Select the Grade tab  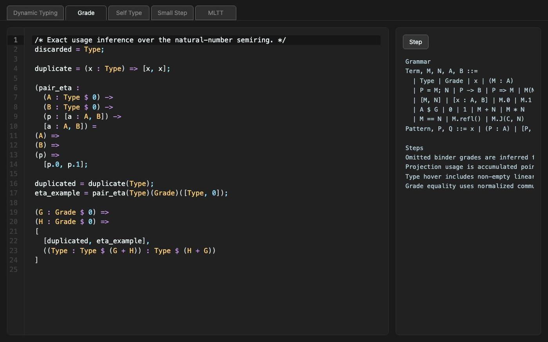click(x=86, y=13)
